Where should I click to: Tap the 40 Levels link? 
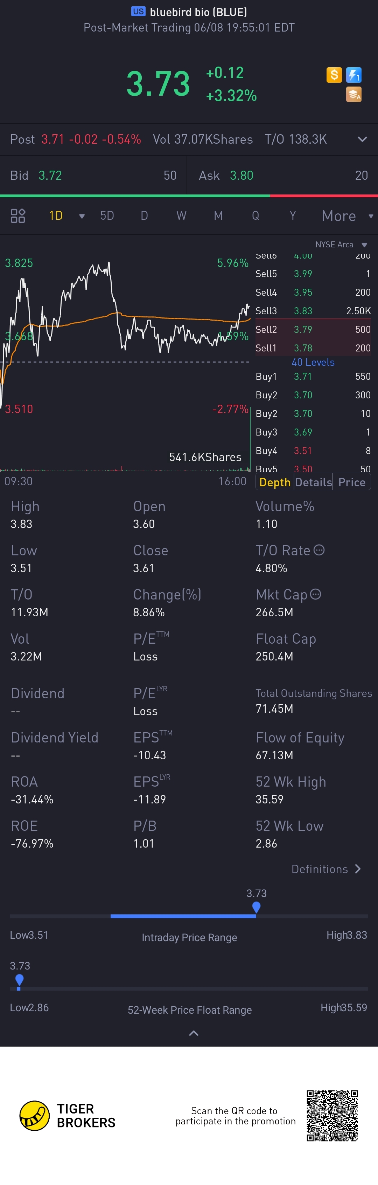(x=313, y=362)
